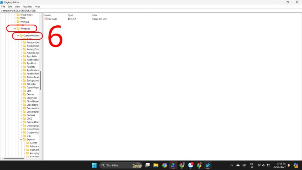Select the CloudExper key label
302x170 pixels.
(33, 101)
